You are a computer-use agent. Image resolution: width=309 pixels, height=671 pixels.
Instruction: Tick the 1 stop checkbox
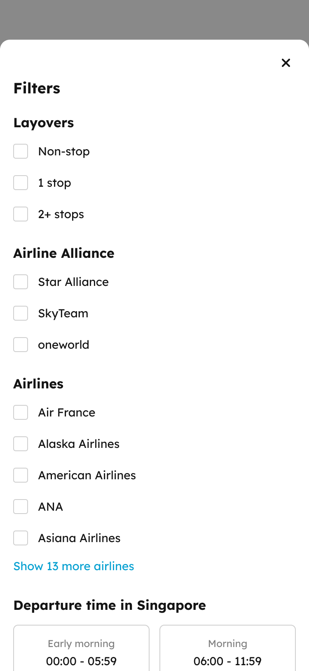(x=21, y=183)
